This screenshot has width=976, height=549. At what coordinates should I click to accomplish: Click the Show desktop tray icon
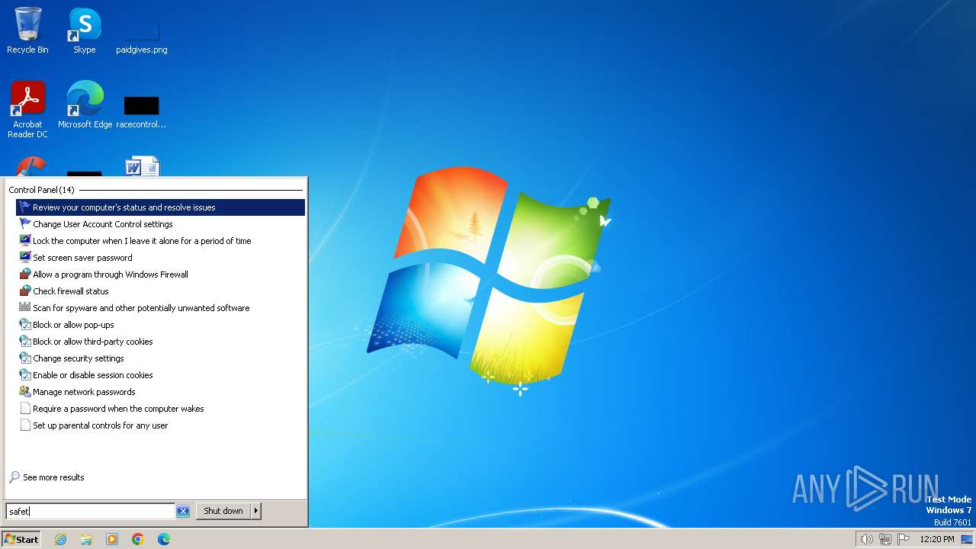tap(967, 539)
